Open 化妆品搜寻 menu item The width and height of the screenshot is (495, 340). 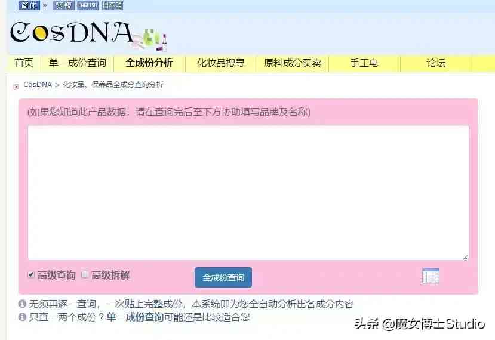coord(221,63)
